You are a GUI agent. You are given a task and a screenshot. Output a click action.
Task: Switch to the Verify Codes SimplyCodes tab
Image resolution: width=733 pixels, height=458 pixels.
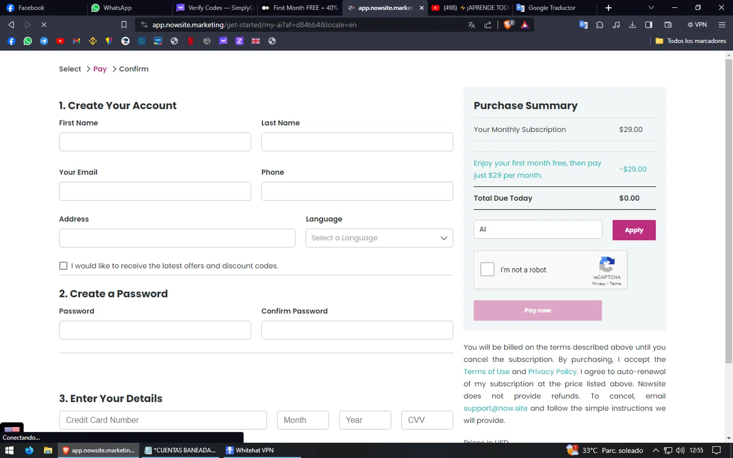pos(215,8)
